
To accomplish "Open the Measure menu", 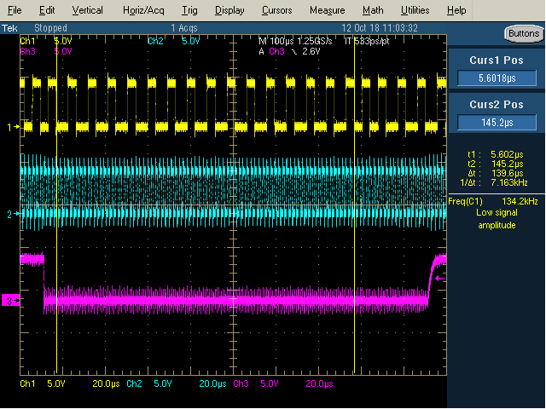I will click(x=328, y=10).
